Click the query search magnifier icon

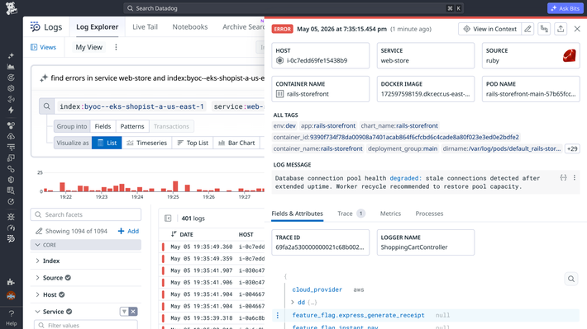(x=47, y=106)
